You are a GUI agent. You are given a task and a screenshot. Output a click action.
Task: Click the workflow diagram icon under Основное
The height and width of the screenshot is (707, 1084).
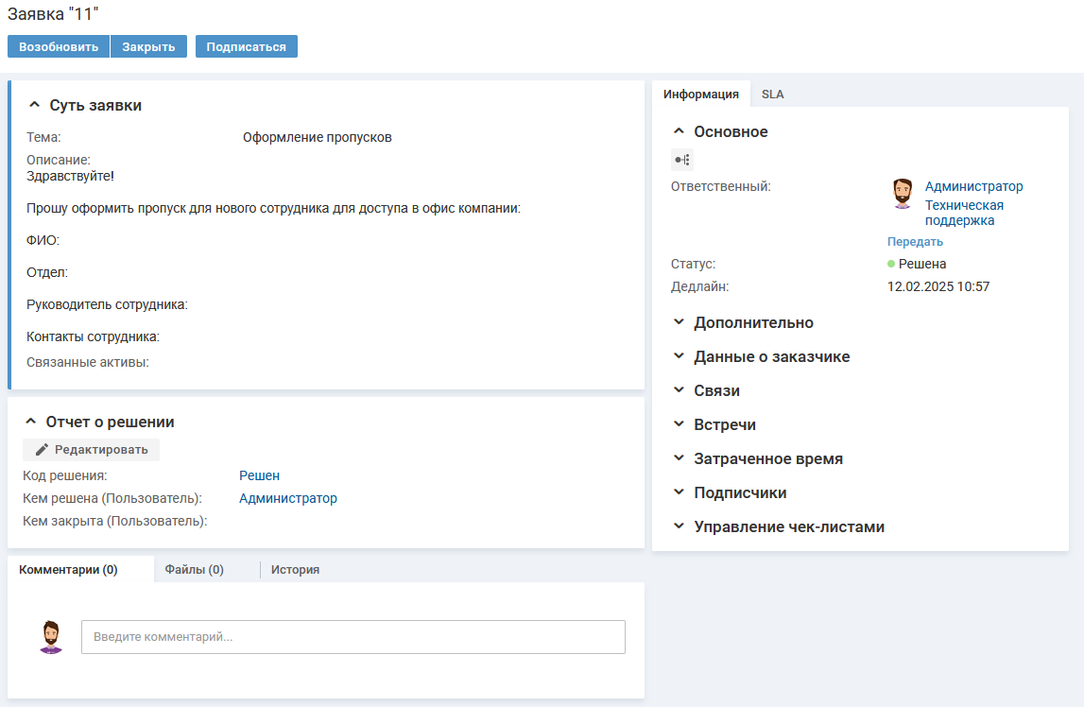(681, 160)
